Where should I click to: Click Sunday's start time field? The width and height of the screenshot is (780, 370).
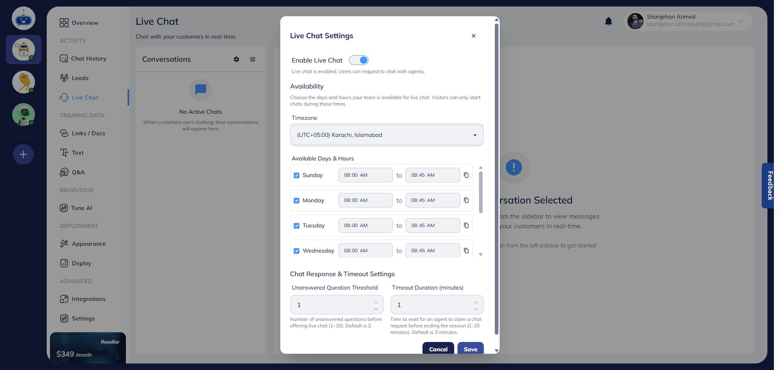[x=365, y=175]
